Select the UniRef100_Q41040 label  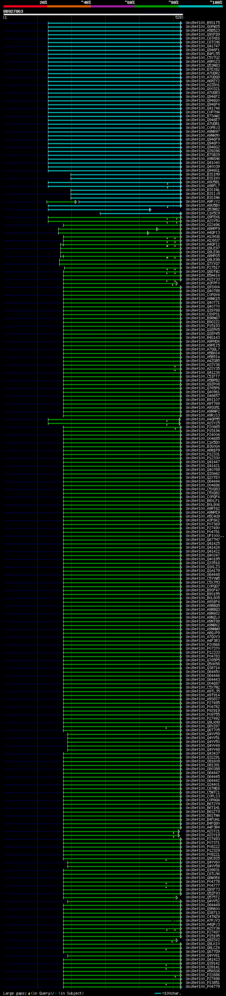(203, 163)
